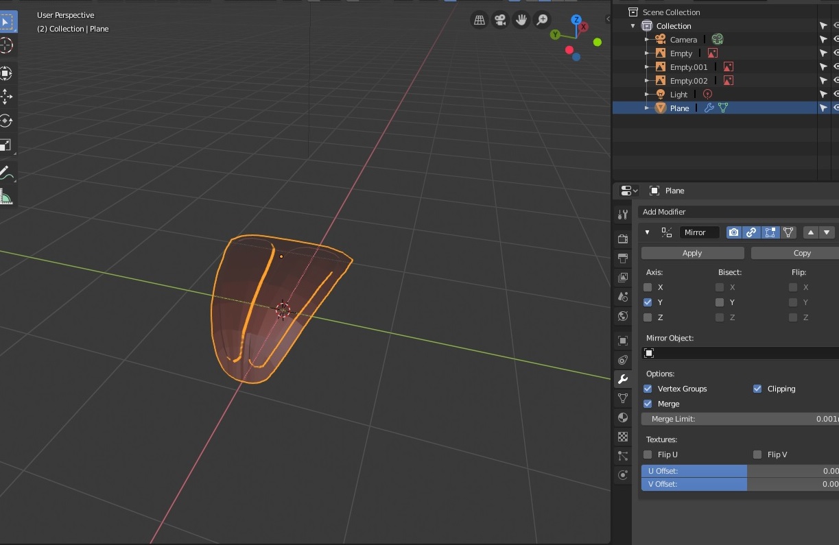
Task: Adjust the U Offset slider
Action: [x=740, y=471]
